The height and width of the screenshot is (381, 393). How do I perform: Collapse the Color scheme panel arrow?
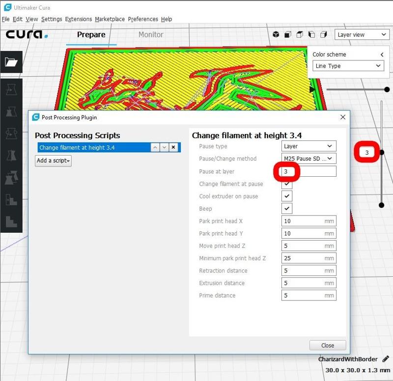382,54
